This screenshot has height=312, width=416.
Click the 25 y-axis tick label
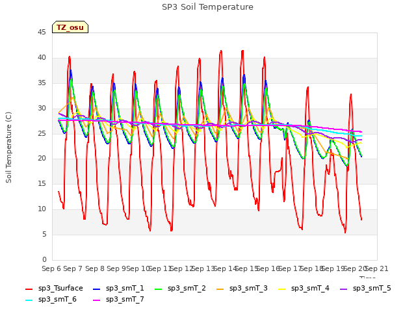42,133
